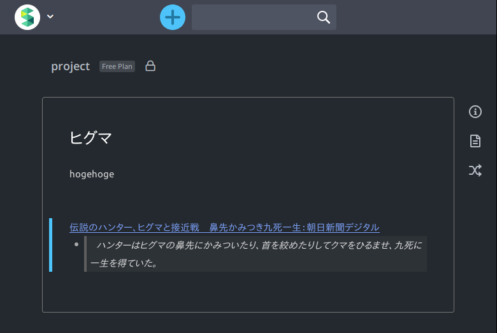This screenshot has height=333, width=497.
Task: Open the project home link
Action: (x=70, y=66)
